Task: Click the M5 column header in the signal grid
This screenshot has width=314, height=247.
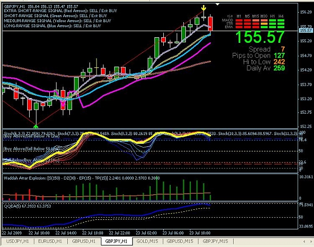Action: tap(247, 16)
